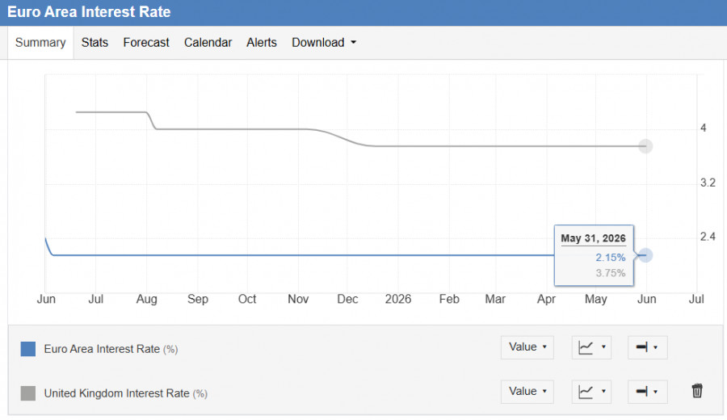Image resolution: width=727 pixels, height=420 pixels.
Task: Click the Sep x-axis label
Action: coord(198,300)
